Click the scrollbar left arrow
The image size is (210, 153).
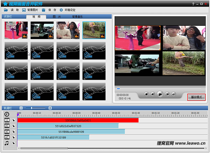click(19, 148)
